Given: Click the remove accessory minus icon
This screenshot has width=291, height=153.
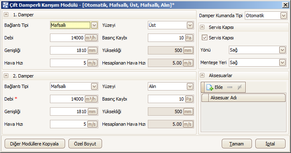Looking at the screenshot, I should (x=230, y=87).
